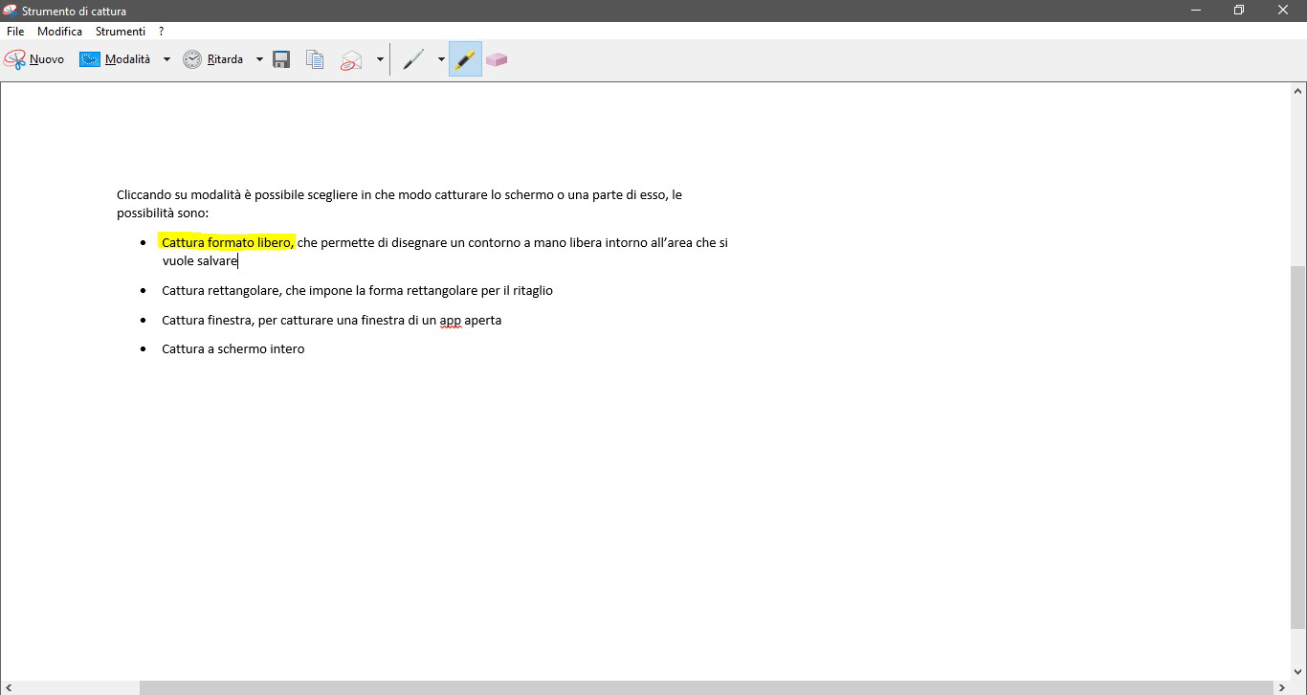Screen dimensions: 1307x695
Task: Click the highlighted text Cattura formato libero
Action: point(227,241)
